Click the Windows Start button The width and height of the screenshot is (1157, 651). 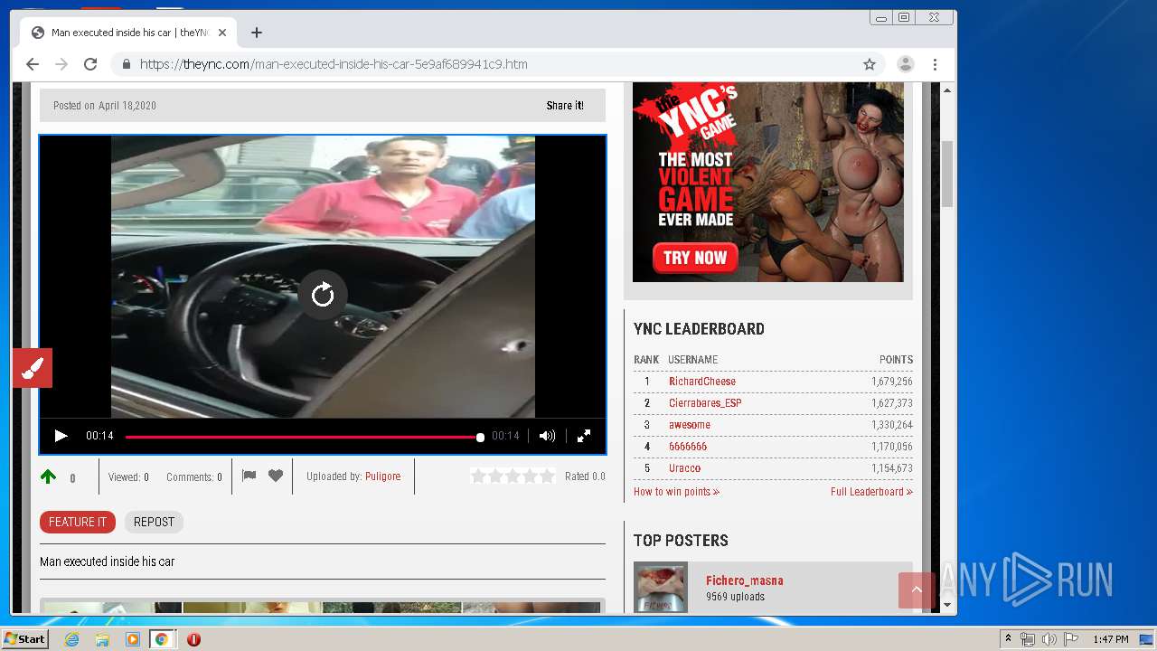25,639
